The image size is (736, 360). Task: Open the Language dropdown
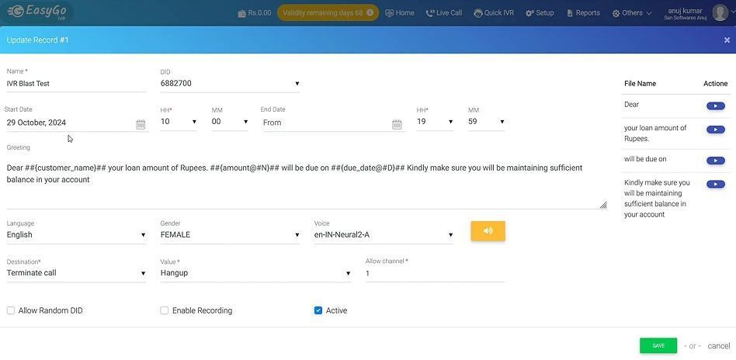point(76,234)
